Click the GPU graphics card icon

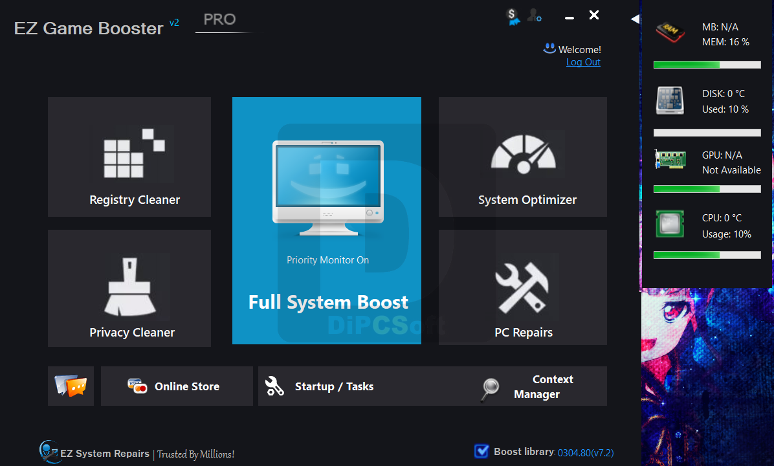pos(670,159)
